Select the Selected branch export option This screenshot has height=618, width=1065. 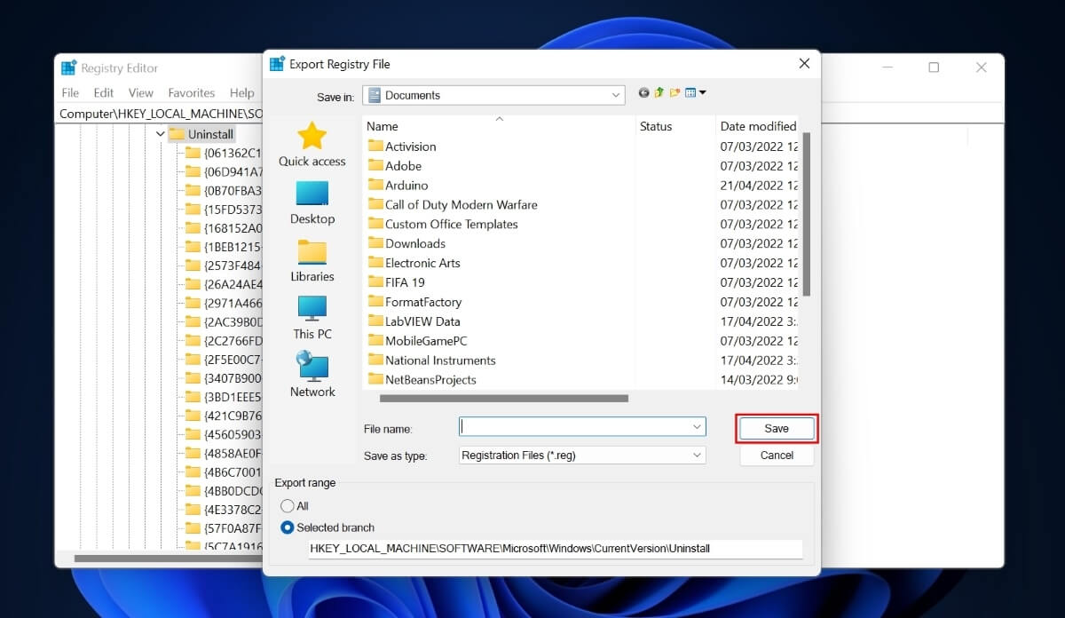coord(287,527)
